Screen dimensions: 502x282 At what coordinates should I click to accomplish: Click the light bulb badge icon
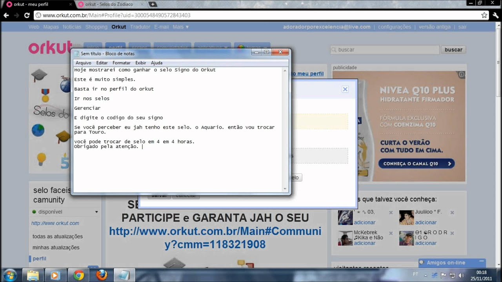(x=41, y=159)
